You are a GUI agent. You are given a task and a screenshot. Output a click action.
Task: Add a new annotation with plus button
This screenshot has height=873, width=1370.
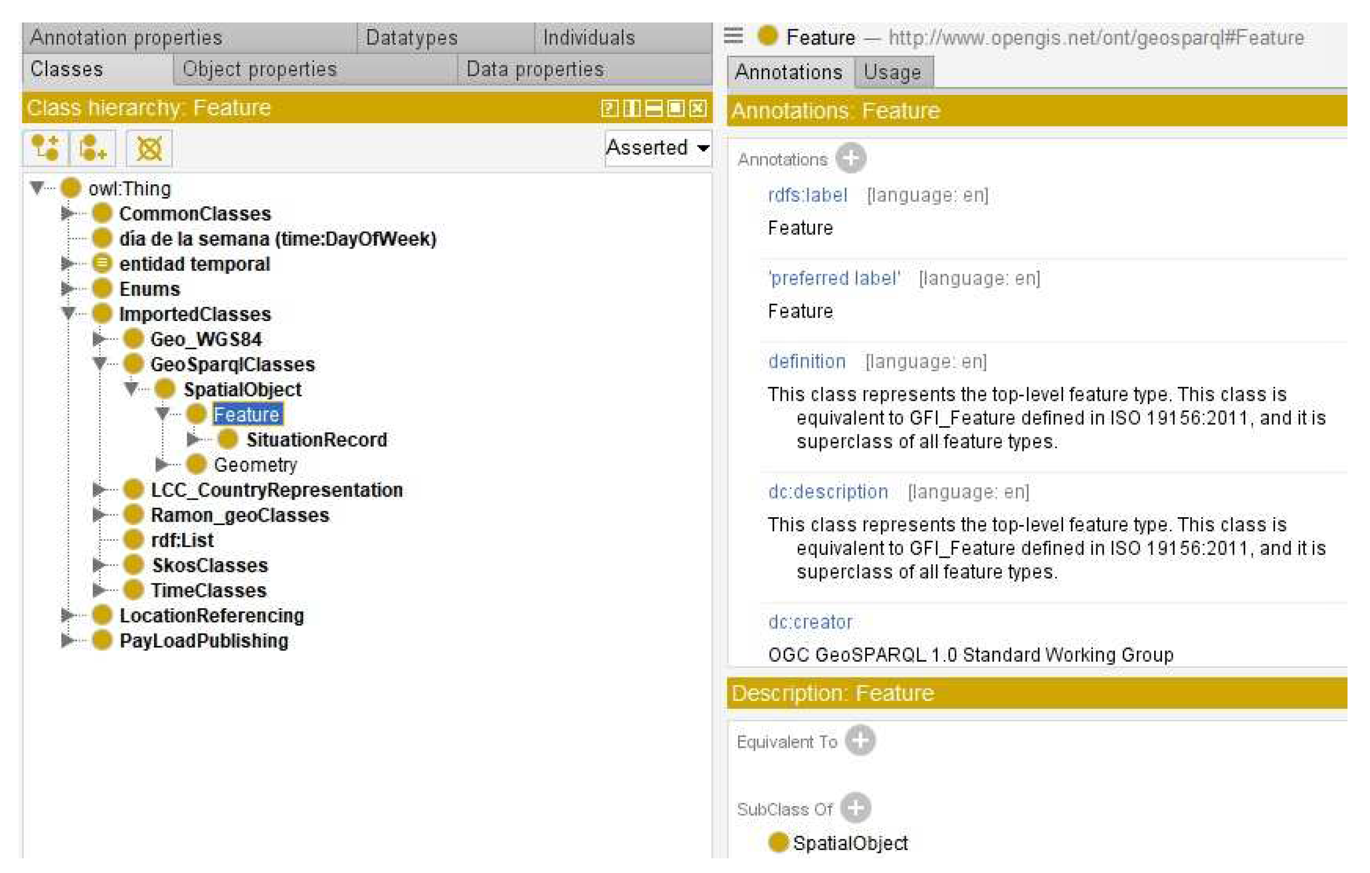point(850,159)
